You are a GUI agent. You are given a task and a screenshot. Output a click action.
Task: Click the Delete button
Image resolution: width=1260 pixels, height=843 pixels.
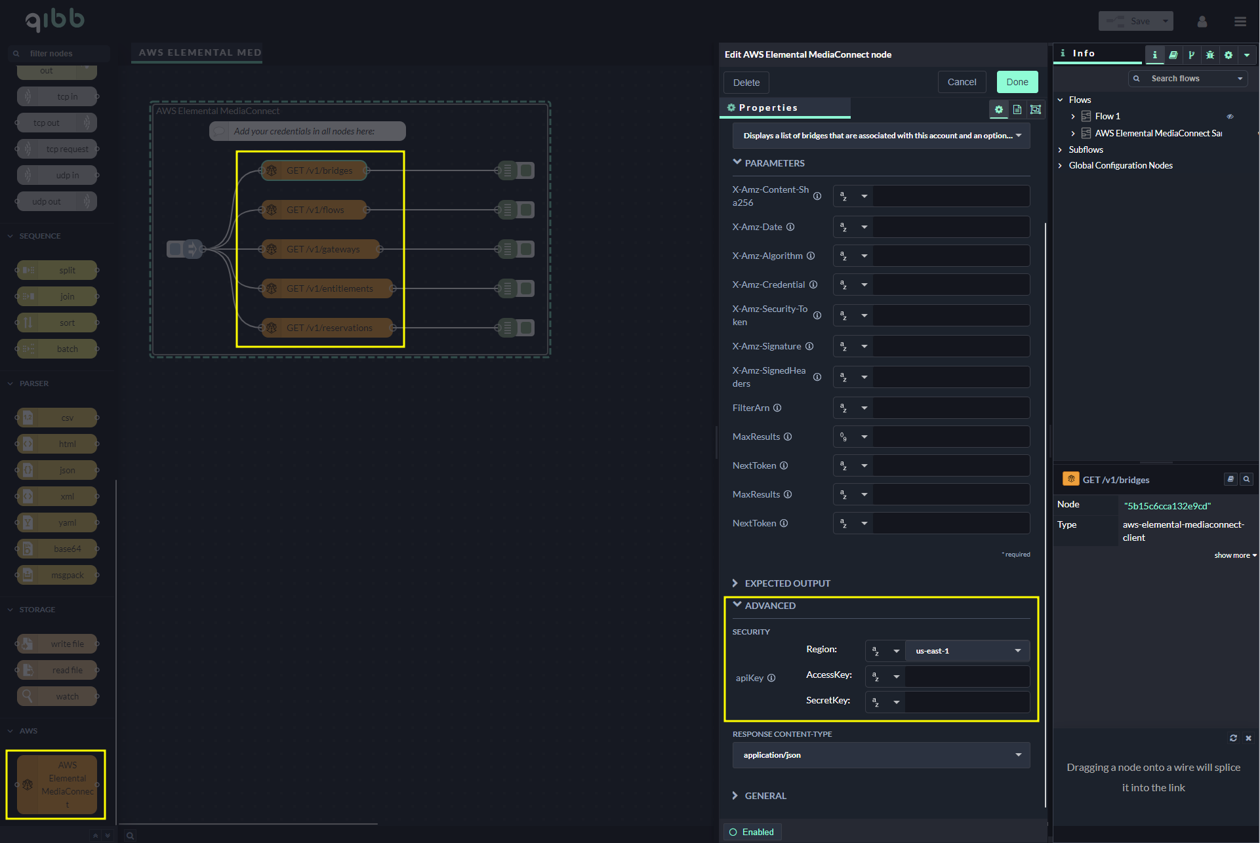pyautogui.click(x=746, y=83)
